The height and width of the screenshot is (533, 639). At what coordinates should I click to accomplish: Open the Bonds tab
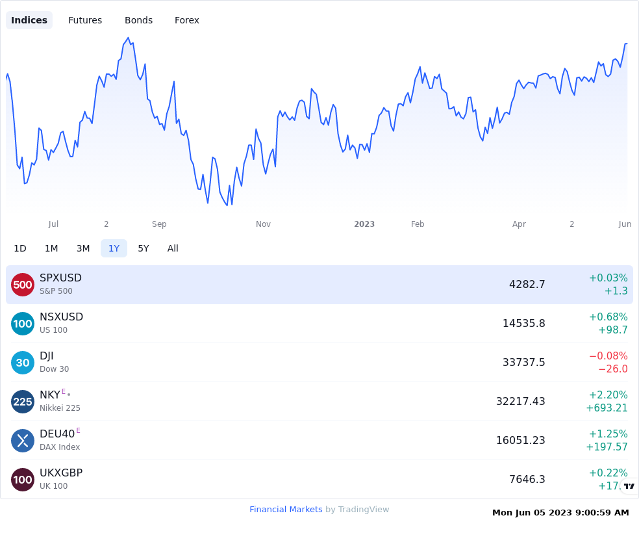pyautogui.click(x=138, y=20)
